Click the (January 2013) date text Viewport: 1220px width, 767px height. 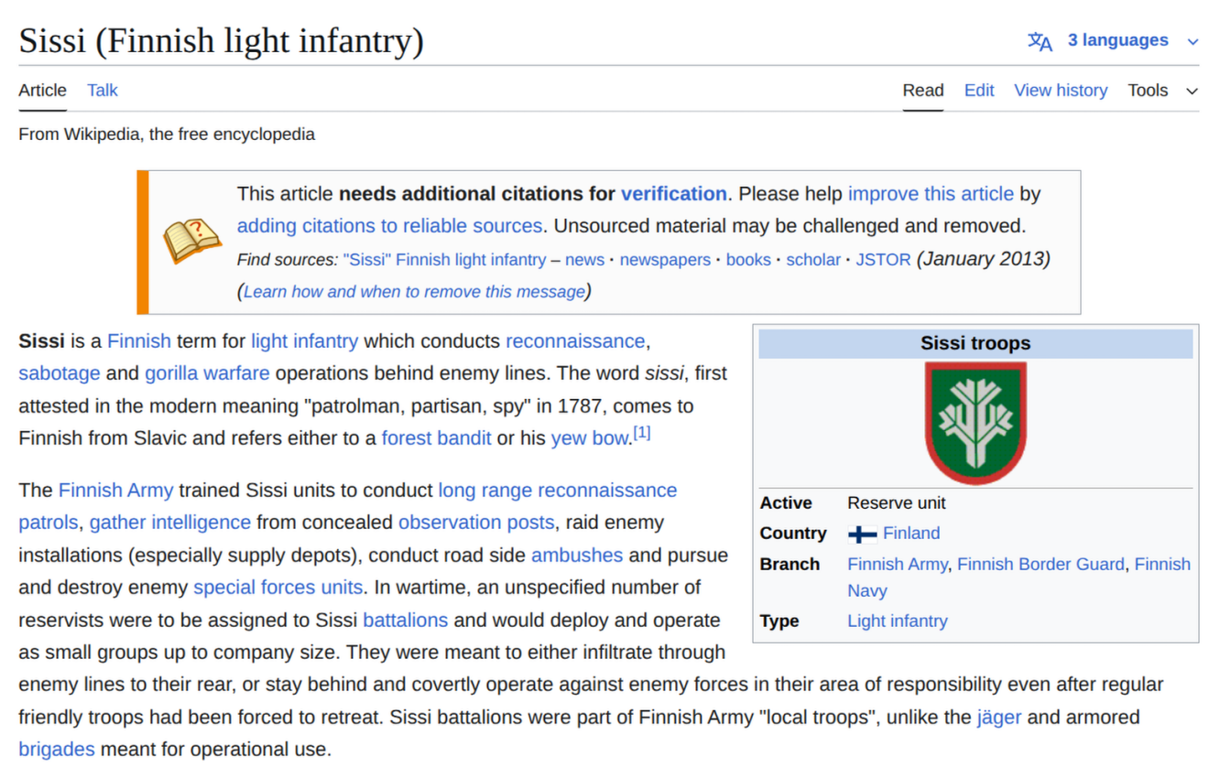pyautogui.click(x=984, y=259)
